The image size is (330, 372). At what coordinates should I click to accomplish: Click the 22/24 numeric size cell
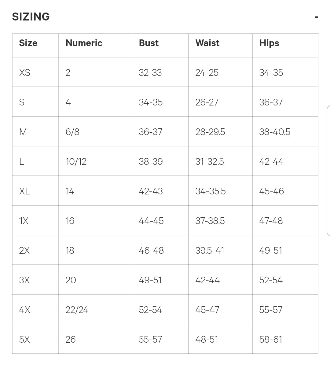(77, 310)
